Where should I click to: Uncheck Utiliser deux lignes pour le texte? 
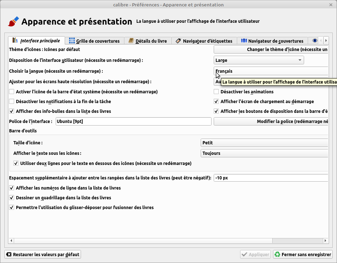click(x=16, y=163)
